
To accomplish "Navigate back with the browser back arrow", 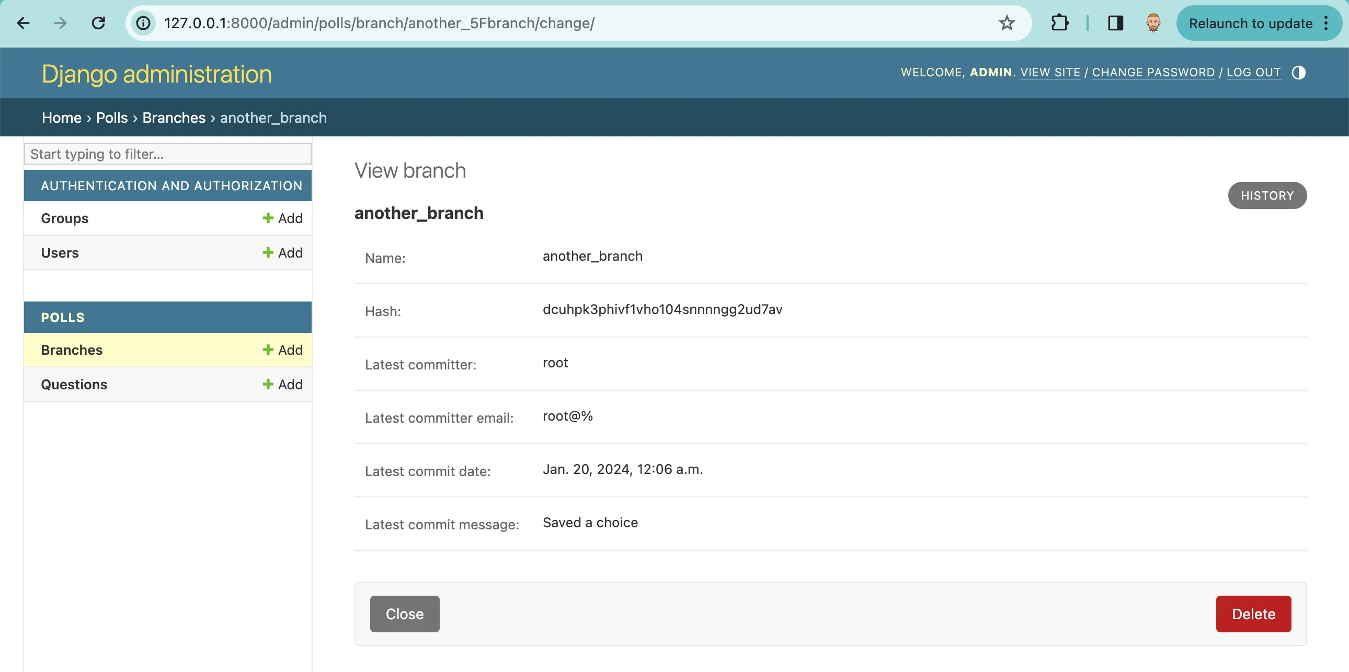I will tap(22, 23).
